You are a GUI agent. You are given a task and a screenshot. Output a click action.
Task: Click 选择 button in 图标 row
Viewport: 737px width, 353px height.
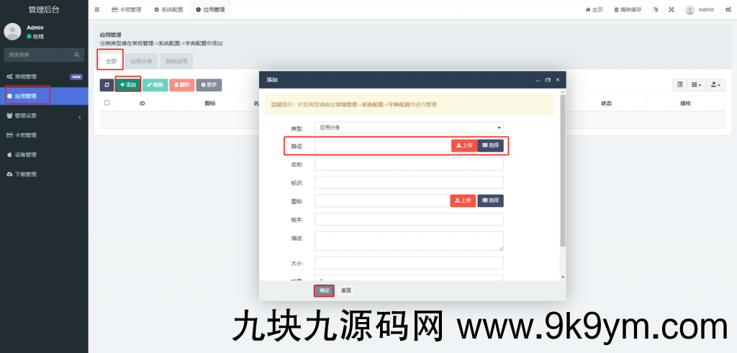click(x=491, y=201)
